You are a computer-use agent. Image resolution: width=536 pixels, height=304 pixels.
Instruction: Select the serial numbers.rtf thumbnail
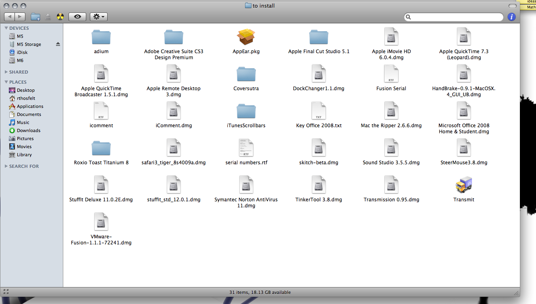(x=246, y=148)
